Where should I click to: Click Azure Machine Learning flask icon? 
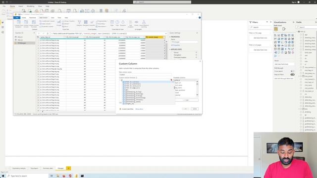point(144,22)
